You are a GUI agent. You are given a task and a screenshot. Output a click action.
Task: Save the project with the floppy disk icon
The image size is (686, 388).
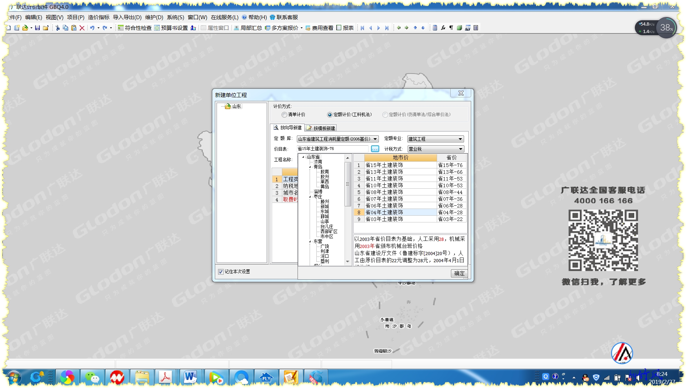(37, 28)
